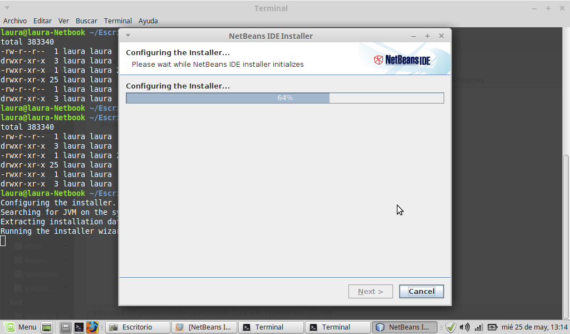Open the volume speaker tray icon
Screen dimensions: 570x334
coord(464,327)
